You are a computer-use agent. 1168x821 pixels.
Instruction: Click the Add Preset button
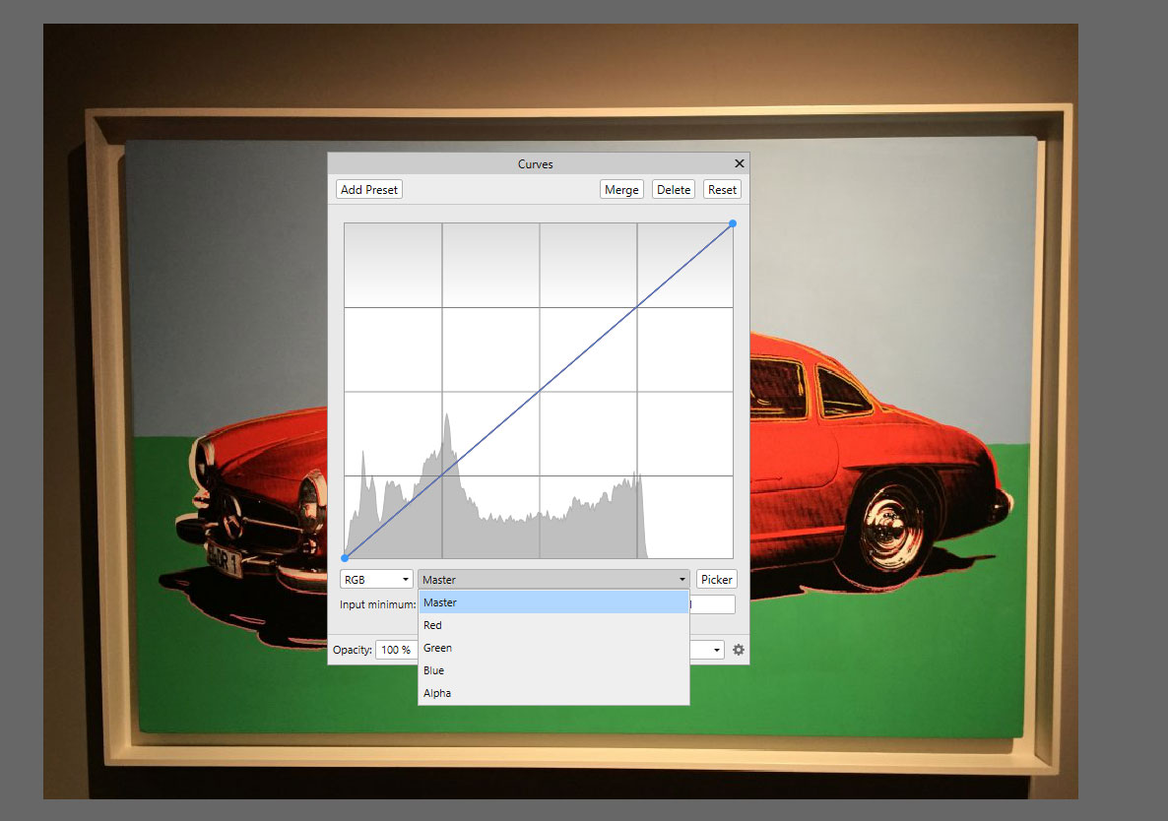(368, 188)
